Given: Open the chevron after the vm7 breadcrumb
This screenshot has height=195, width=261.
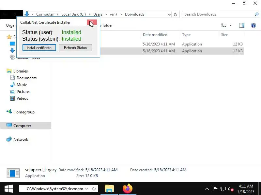Looking at the screenshot, I should coord(121,14).
